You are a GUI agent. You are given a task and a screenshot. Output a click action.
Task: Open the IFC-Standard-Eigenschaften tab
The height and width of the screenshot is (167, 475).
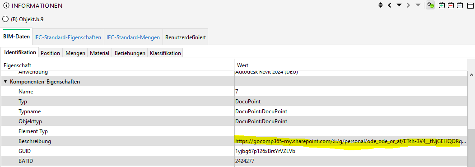[x=68, y=37]
